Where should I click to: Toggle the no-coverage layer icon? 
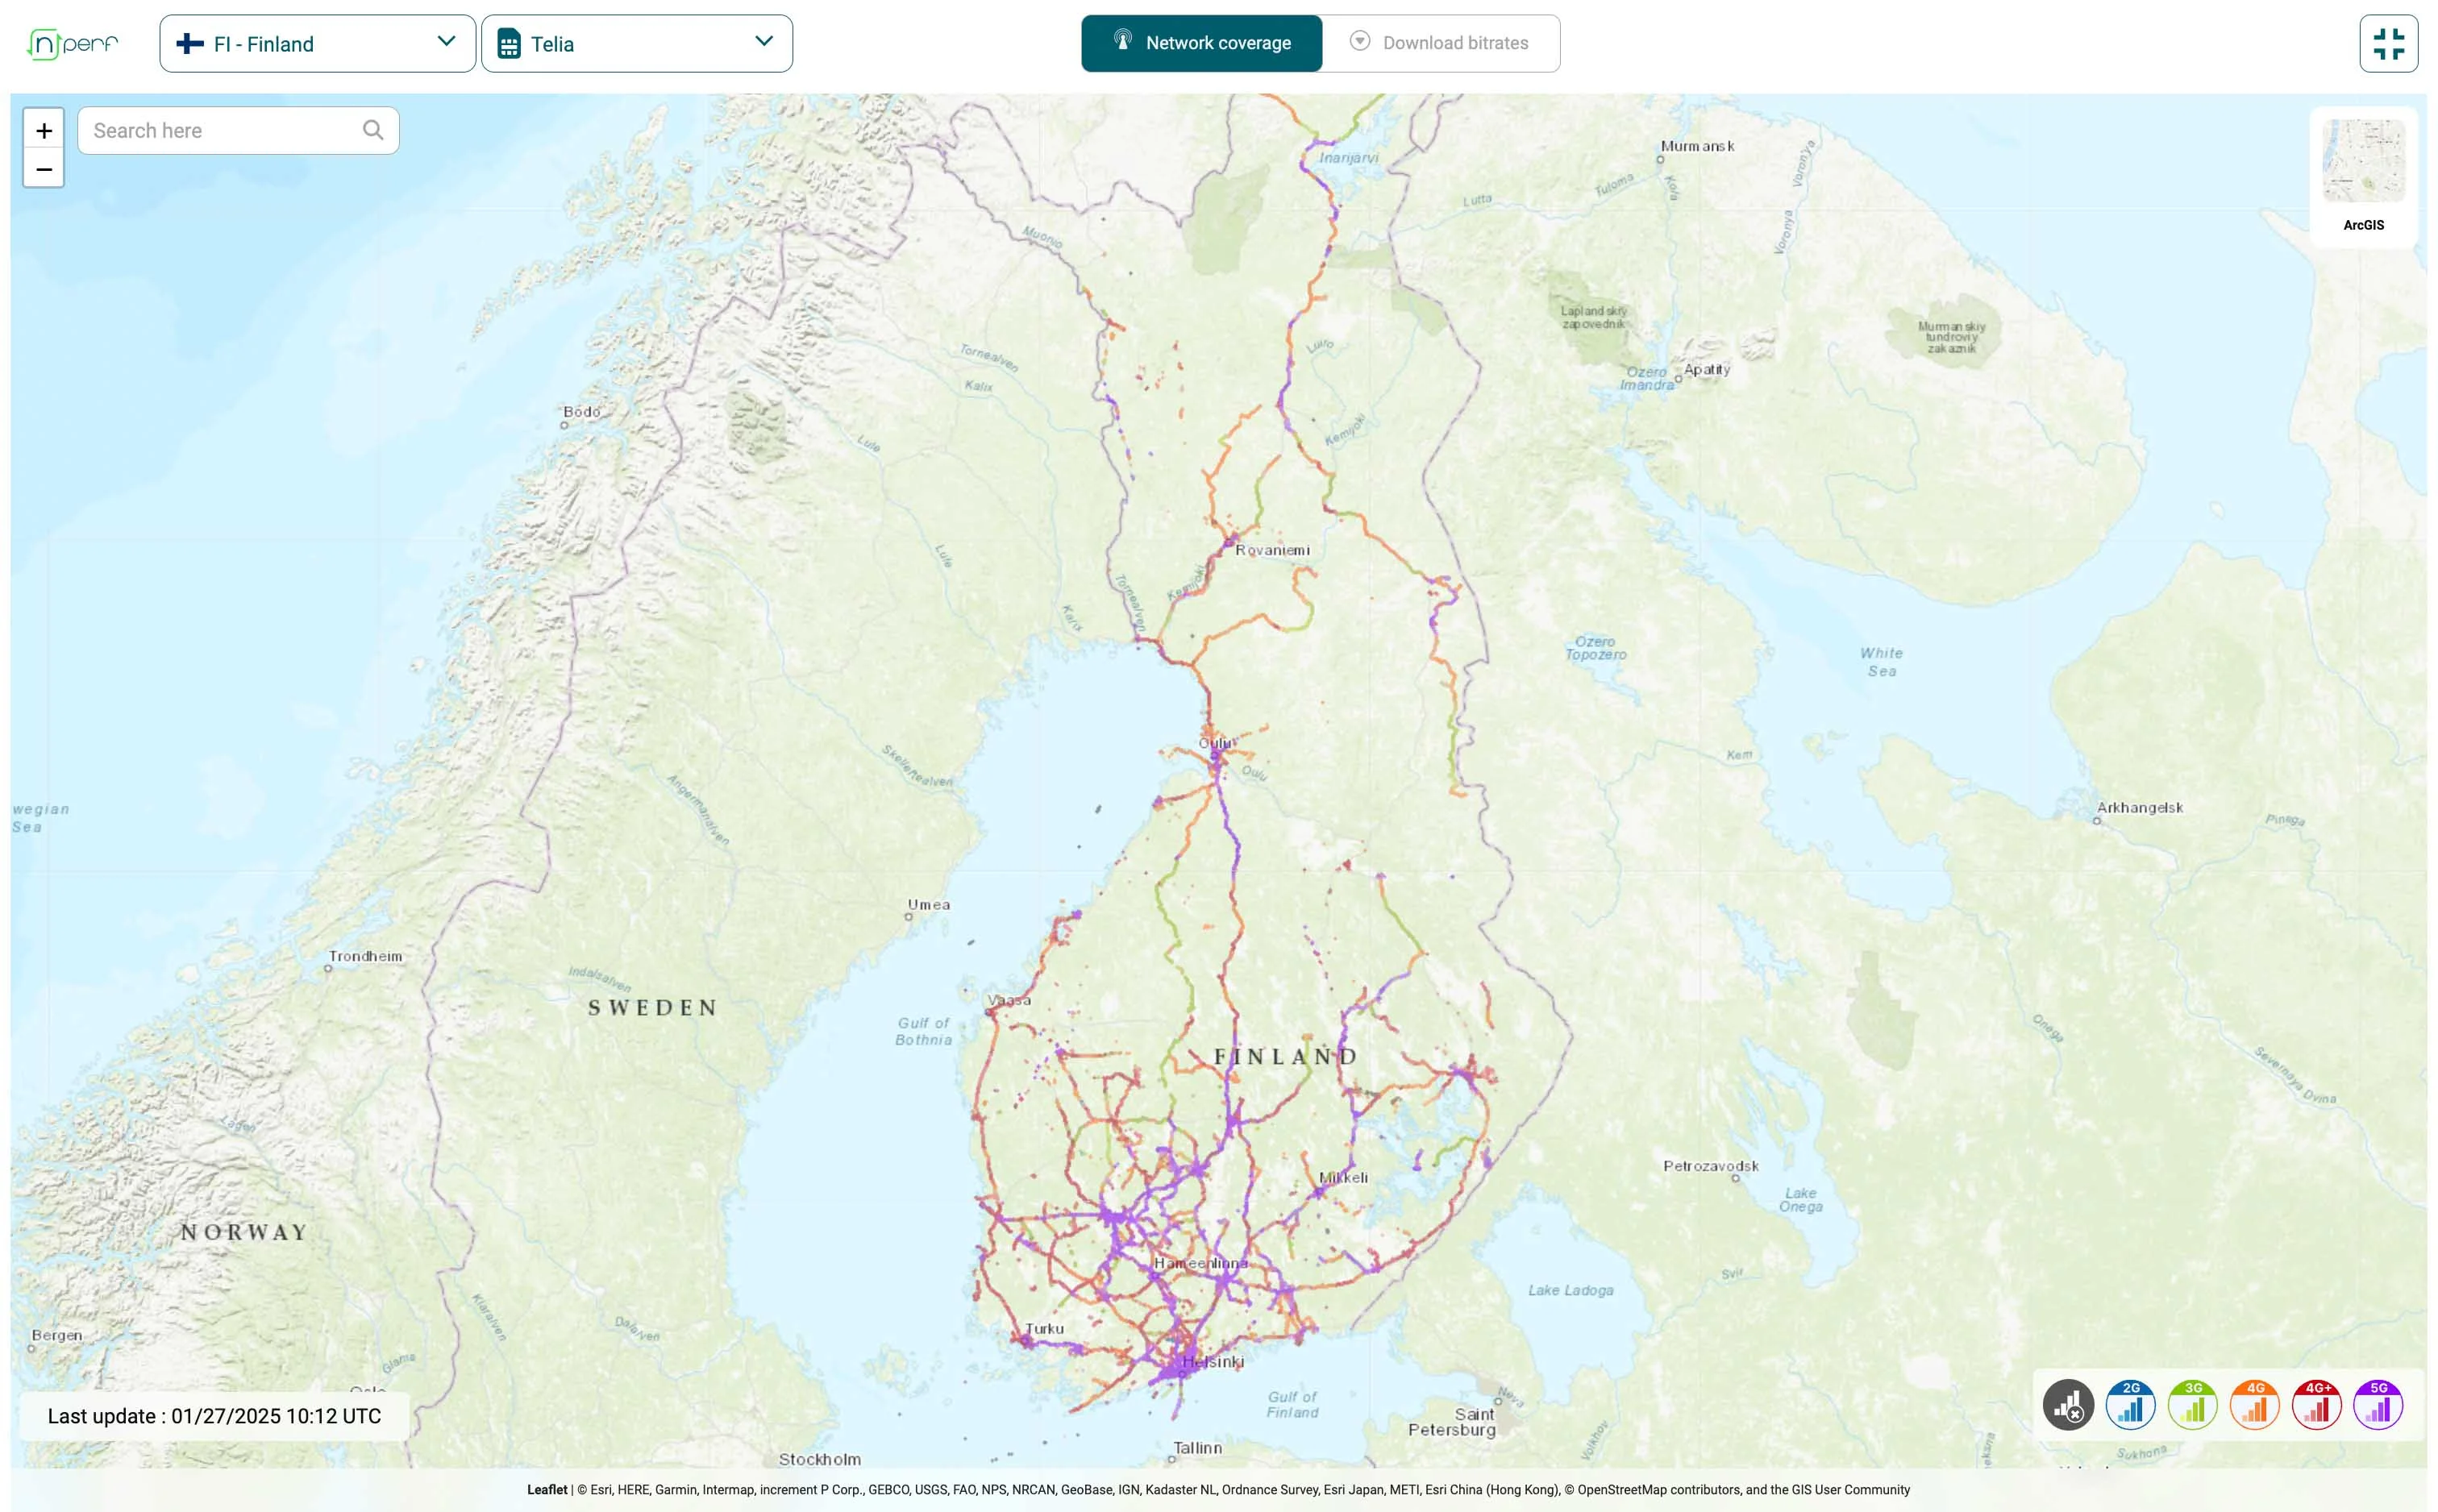(2068, 1405)
